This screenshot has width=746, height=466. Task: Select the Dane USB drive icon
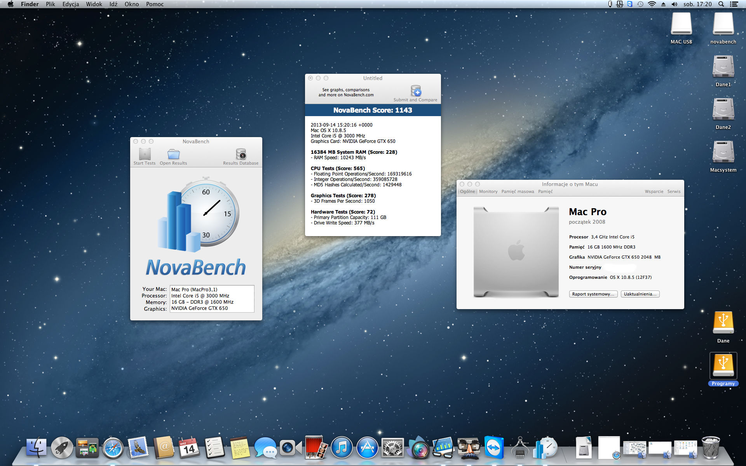(x=723, y=323)
